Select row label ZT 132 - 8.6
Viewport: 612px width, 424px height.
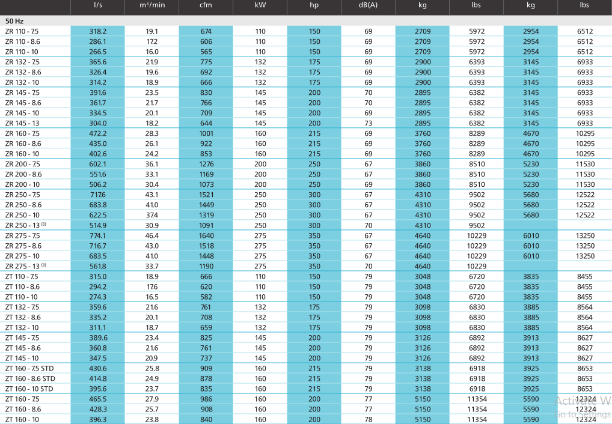[23, 317]
